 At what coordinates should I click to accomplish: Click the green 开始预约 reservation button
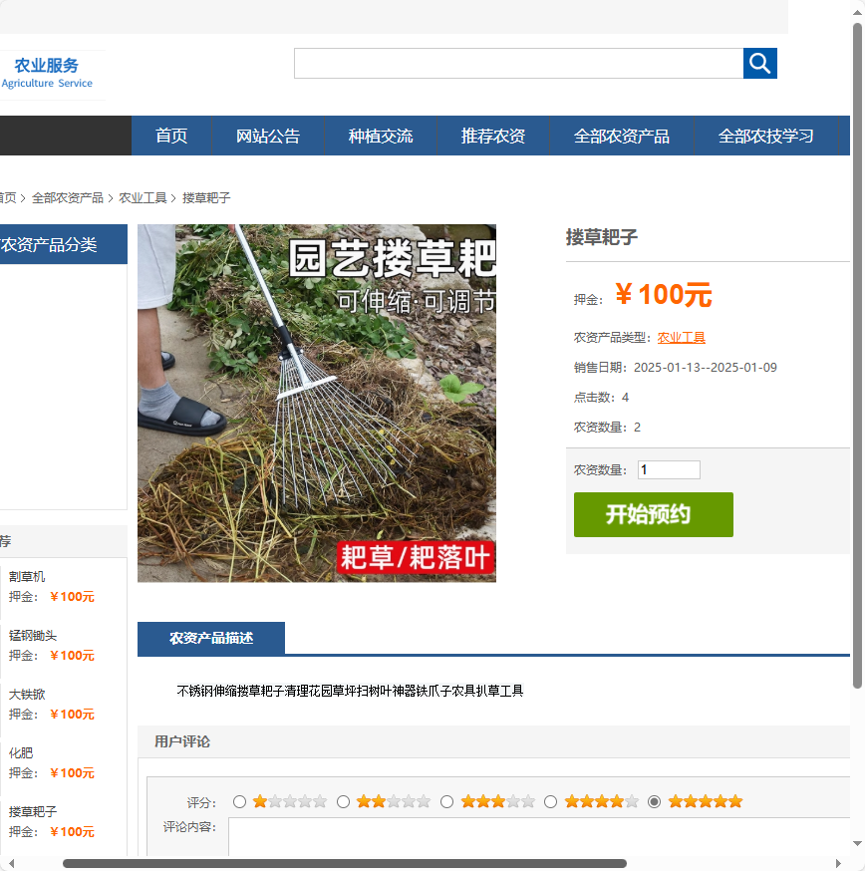pyautogui.click(x=653, y=514)
